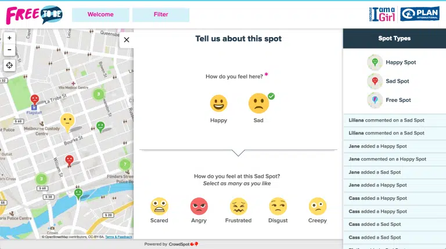Open the first Jane added a Happy Spot entry
Image resolution: width=446 pixels, height=249 pixels.
[x=394, y=147]
